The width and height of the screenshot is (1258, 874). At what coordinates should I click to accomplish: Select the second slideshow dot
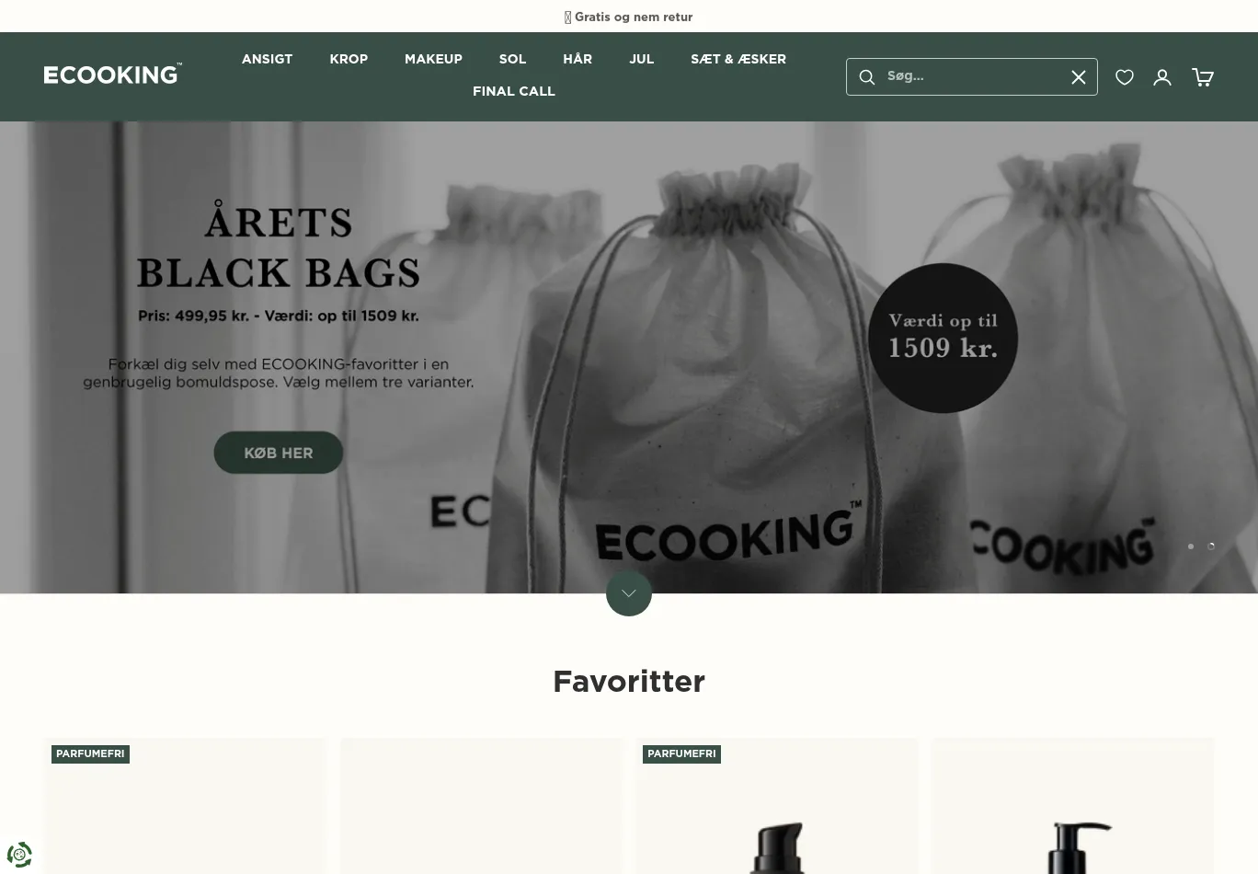coord(1211,546)
